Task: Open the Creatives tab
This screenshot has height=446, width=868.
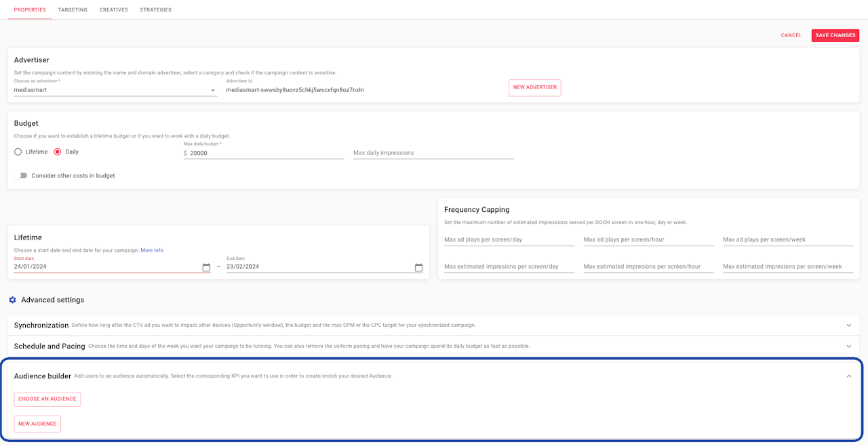Action: click(113, 10)
